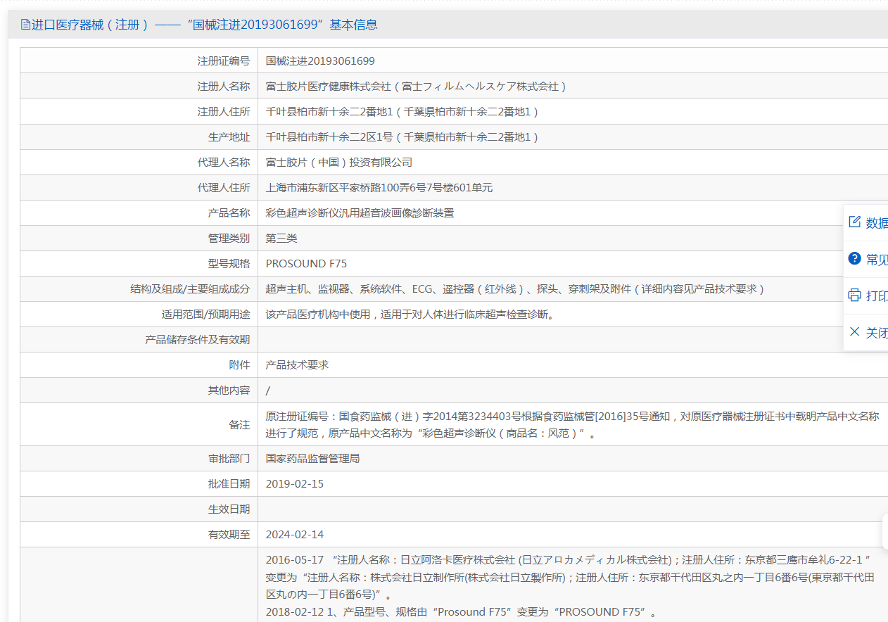Click the 其他内容 label
The height and width of the screenshot is (622, 888).
(x=229, y=391)
